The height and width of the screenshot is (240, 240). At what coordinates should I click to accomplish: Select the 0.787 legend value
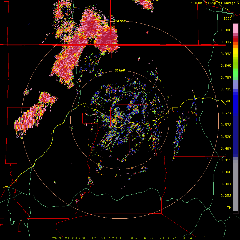(226, 77)
